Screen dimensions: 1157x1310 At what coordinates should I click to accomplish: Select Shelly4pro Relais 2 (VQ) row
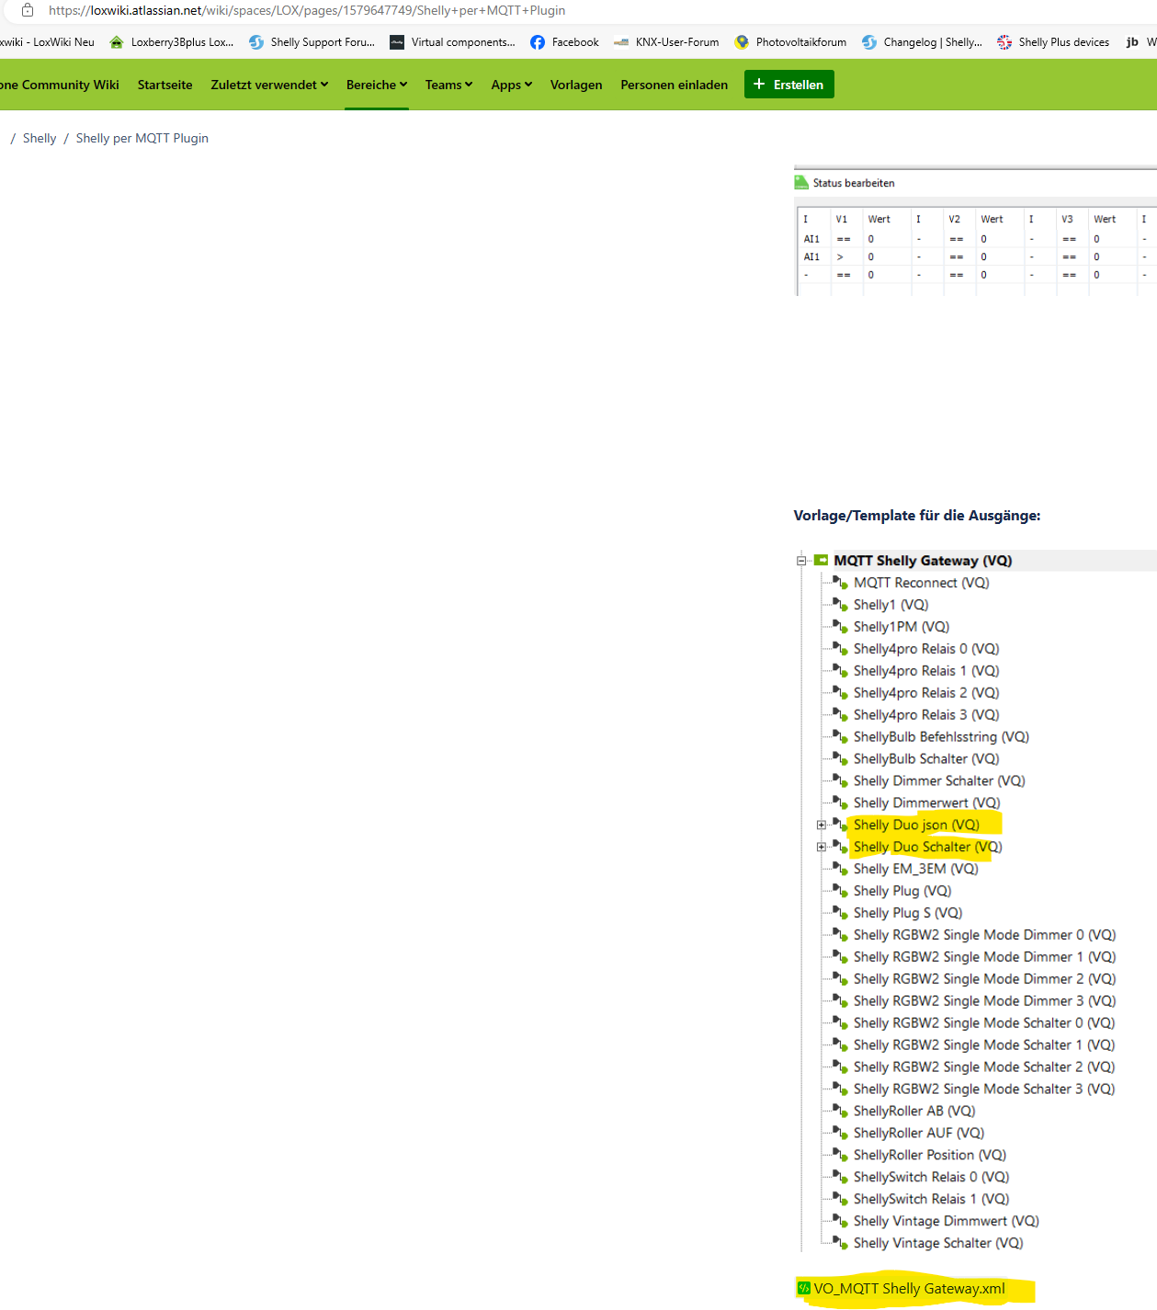(x=926, y=692)
